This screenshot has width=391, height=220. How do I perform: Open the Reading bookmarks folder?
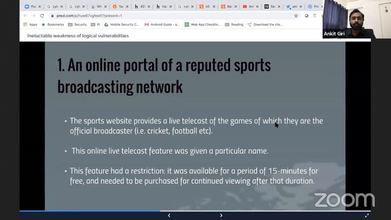pos(234,24)
